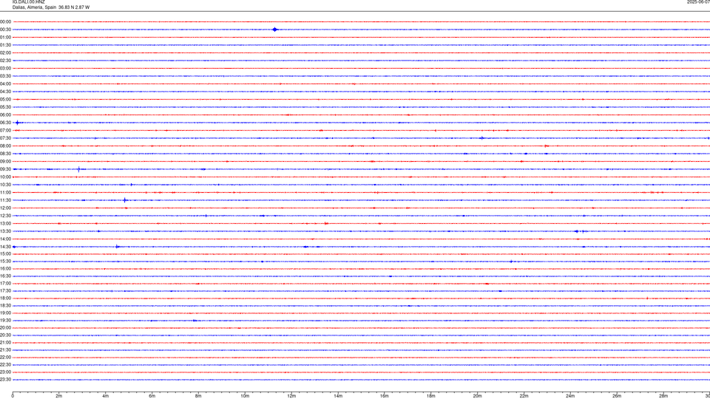Select the 14:00 row time label

click(5, 239)
